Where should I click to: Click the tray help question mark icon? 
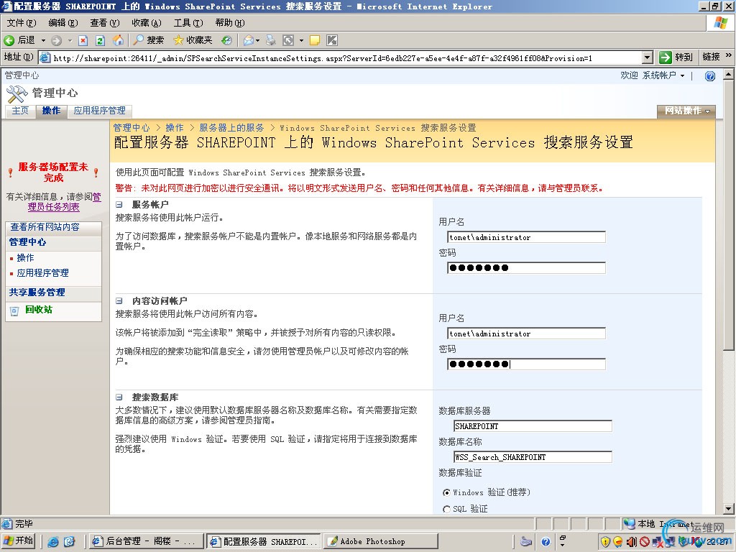click(546, 542)
